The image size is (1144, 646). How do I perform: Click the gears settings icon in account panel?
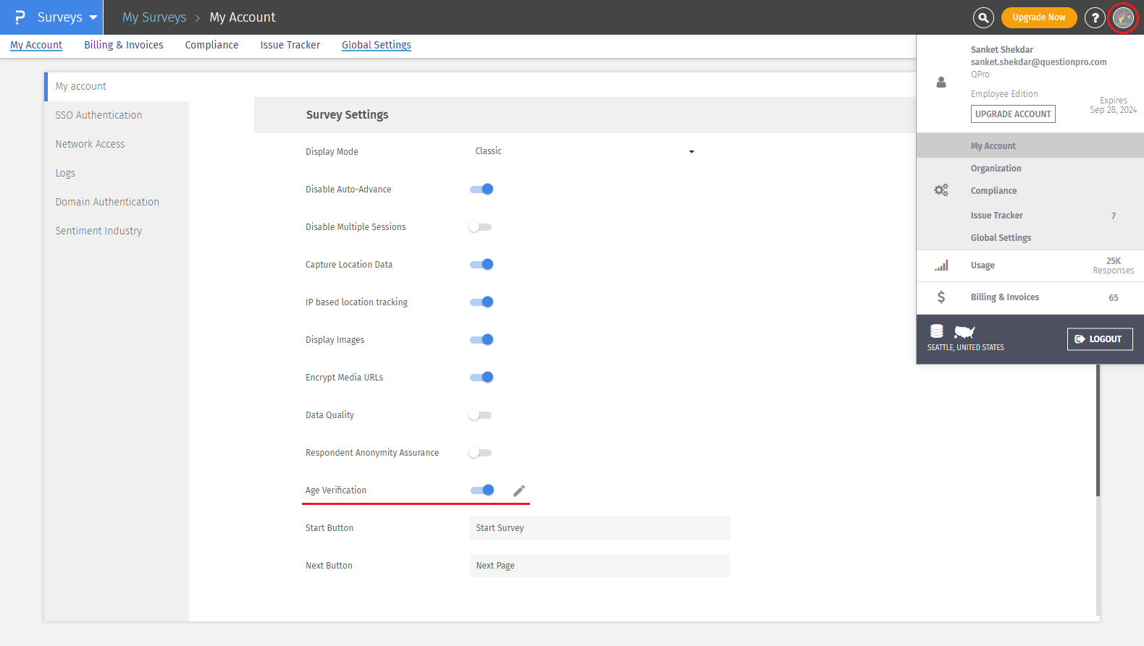tap(941, 190)
